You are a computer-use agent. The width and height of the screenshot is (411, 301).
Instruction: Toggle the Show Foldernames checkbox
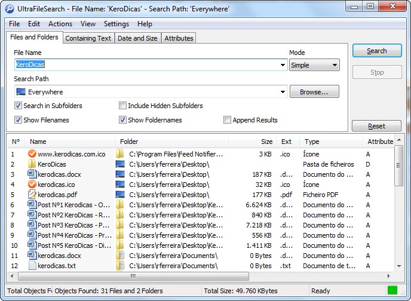click(122, 120)
